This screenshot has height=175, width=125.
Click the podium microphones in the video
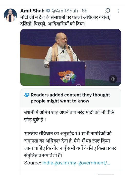[66, 53]
